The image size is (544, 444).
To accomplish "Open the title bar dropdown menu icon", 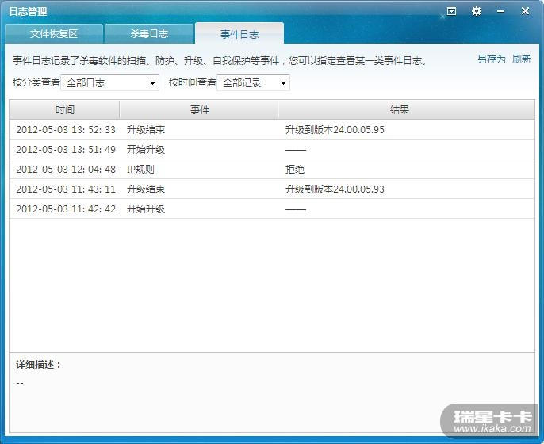I will point(451,11).
